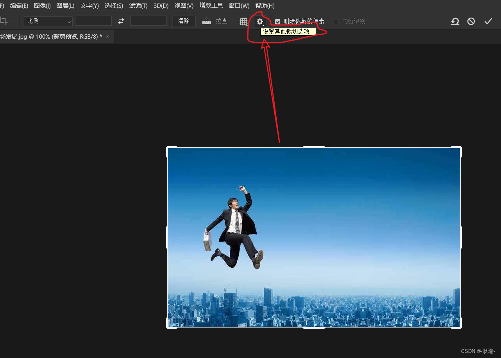501x358 pixels.
Task: Click the 清除 button
Action: click(x=184, y=21)
